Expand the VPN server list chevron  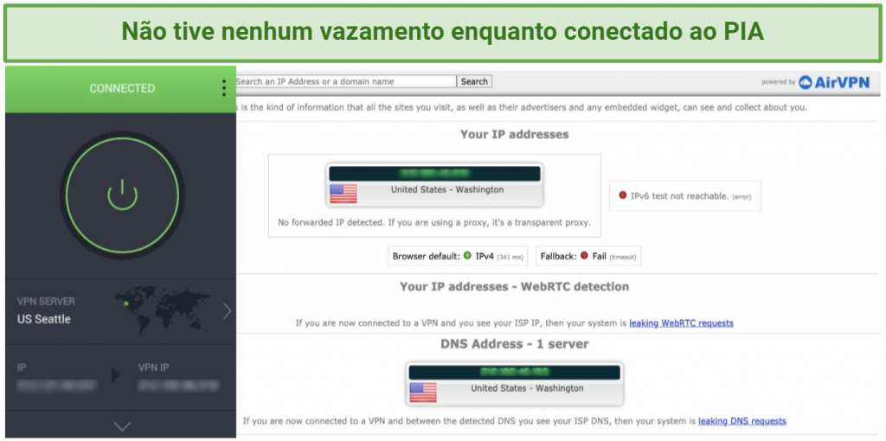(227, 311)
